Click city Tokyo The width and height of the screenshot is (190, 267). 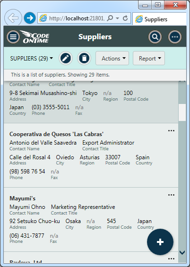click(90, 93)
